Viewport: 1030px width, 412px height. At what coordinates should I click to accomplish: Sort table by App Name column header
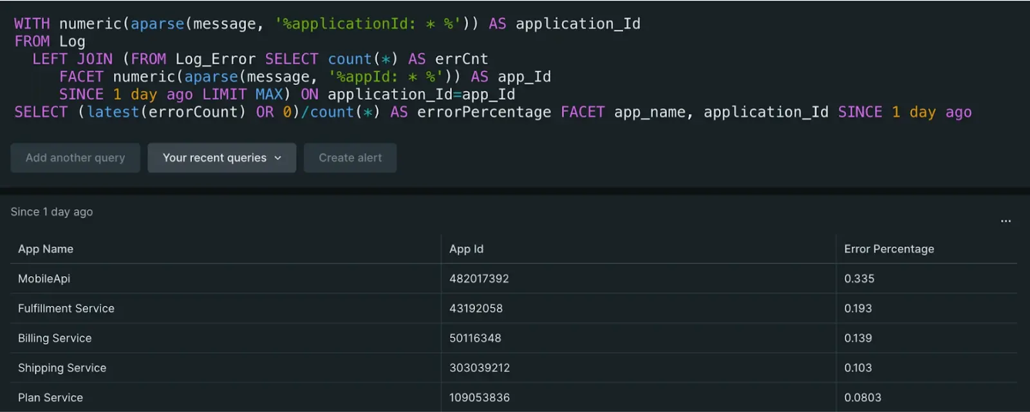[x=46, y=249]
